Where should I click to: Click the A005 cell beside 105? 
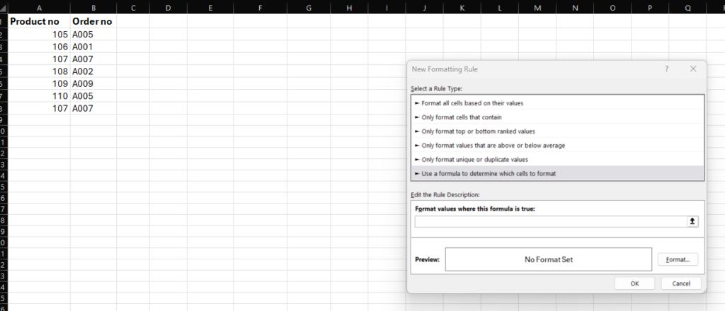tap(93, 35)
